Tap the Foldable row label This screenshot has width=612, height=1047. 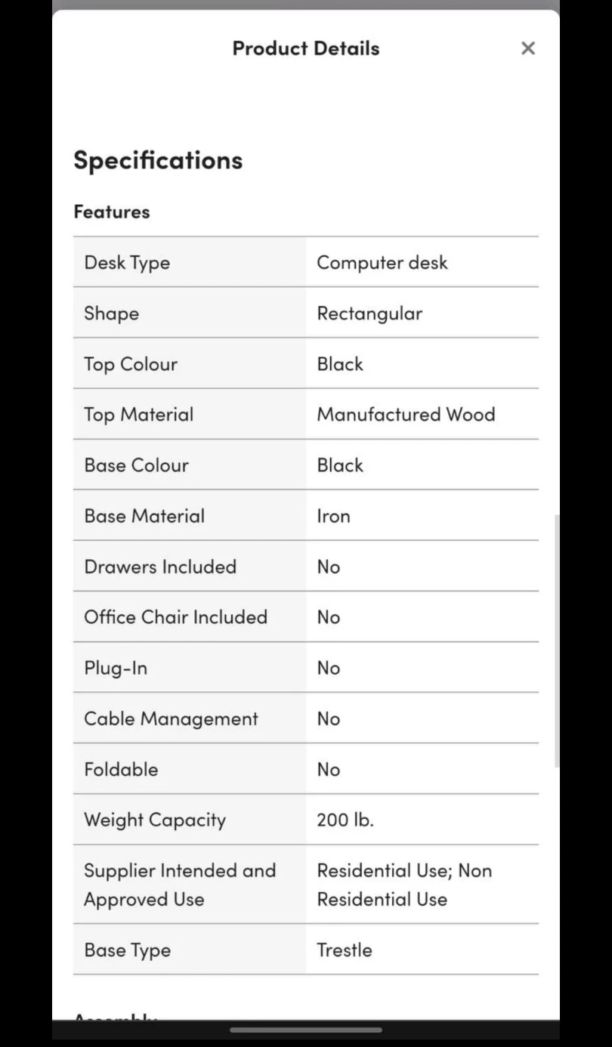(x=121, y=769)
